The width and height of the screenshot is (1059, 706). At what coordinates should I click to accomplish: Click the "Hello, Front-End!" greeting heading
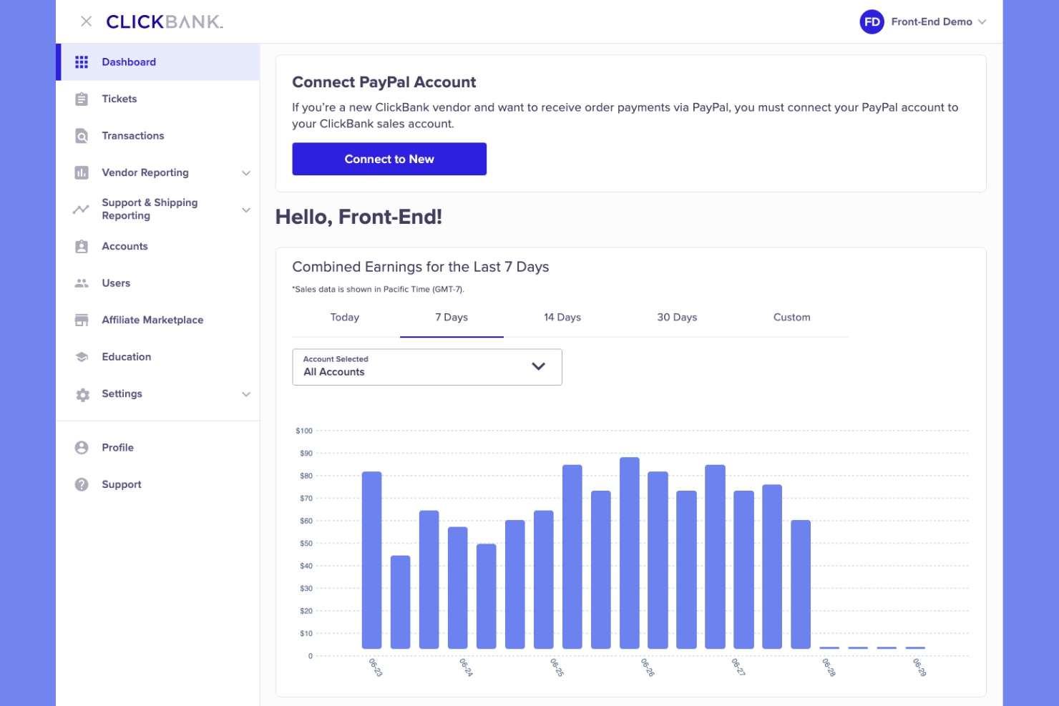[x=358, y=217]
